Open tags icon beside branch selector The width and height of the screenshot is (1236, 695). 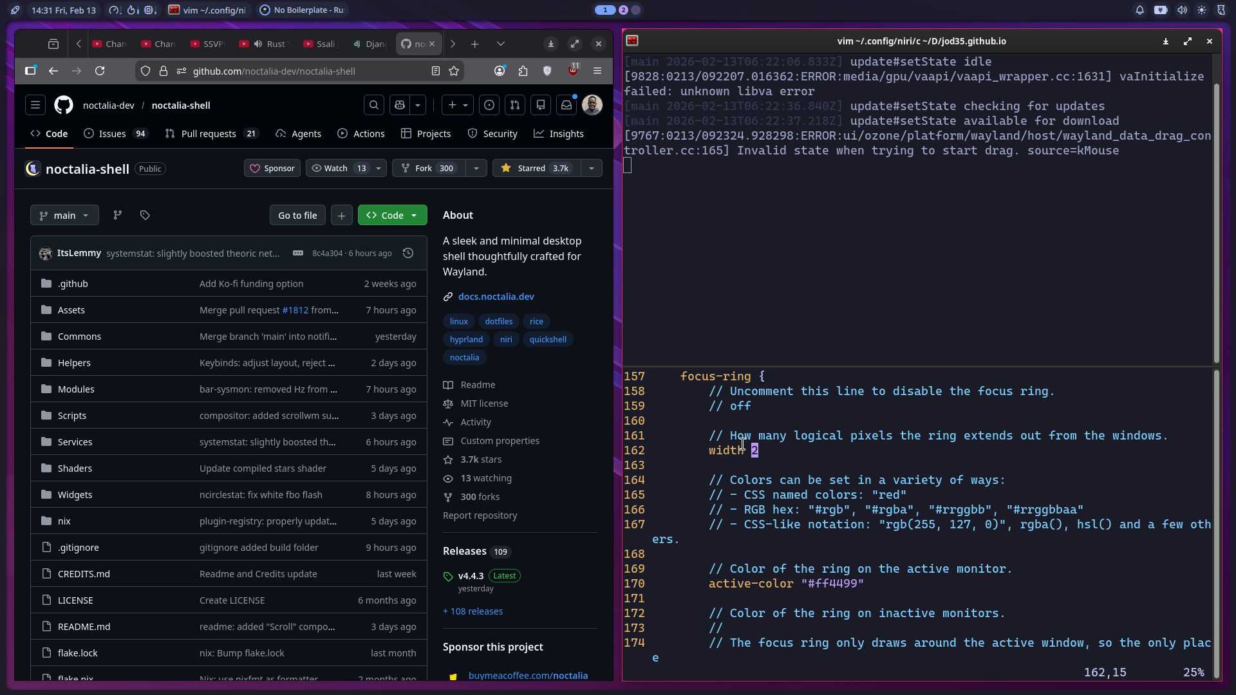click(x=145, y=215)
